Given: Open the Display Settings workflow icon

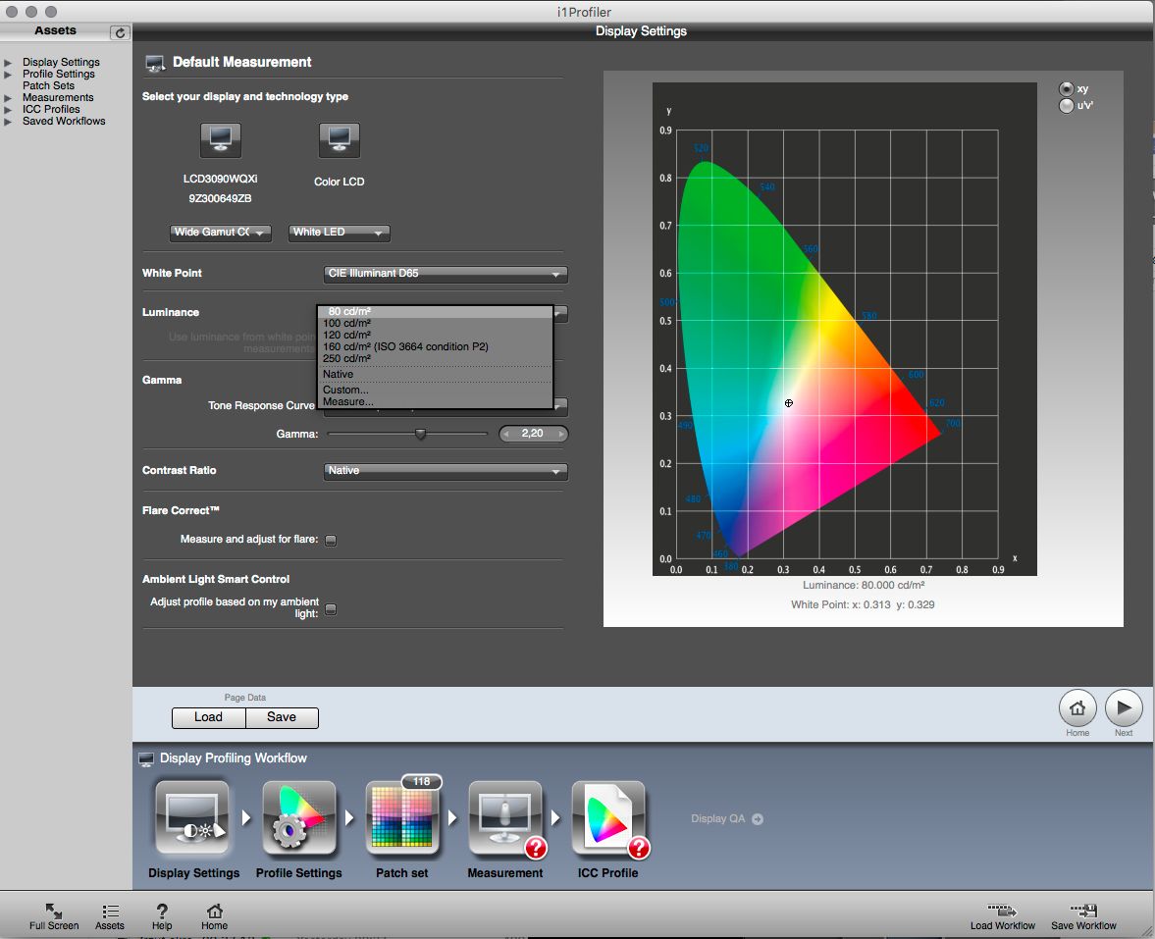Looking at the screenshot, I should 192,818.
